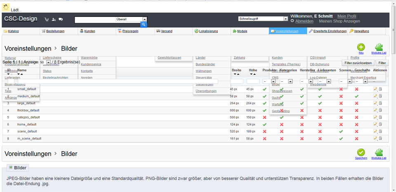Open bottom Modules List puzzle icon
The width and height of the screenshot is (396, 192).
click(379, 152)
